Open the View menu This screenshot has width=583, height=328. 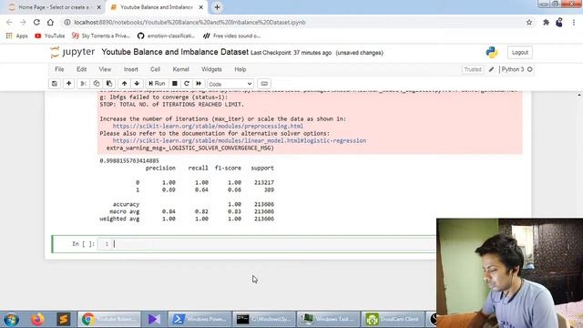click(105, 69)
